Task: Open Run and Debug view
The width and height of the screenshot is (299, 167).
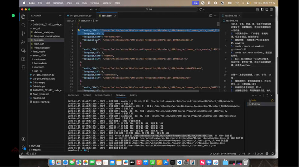Action: pos(23,42)
